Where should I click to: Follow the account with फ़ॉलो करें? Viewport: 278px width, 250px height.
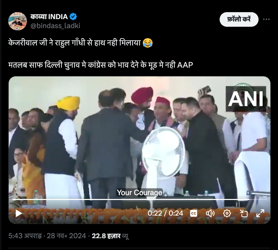point(239,19)
